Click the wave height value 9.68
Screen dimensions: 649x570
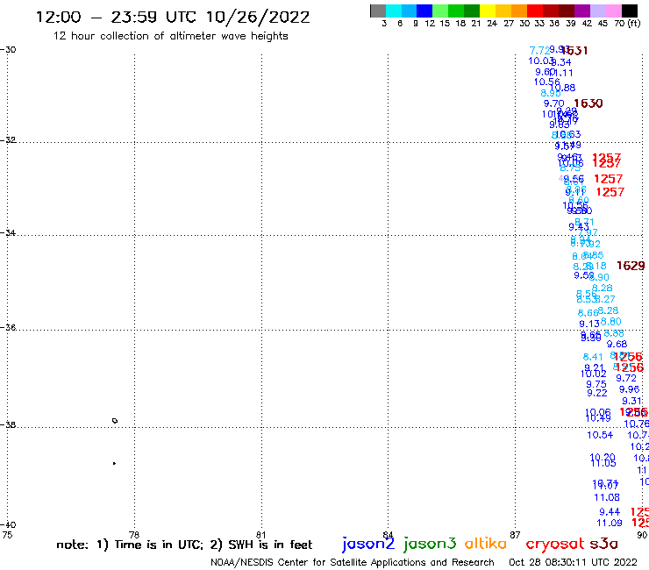[x=617, y=344]
